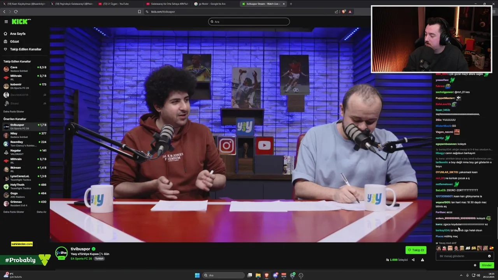
Task: Open Brave Shields lion icon
Action: [x=344, y=12]
